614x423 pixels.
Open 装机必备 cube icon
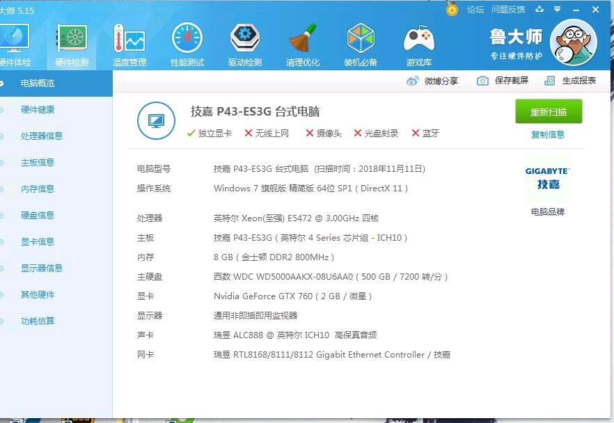[361, 38]
